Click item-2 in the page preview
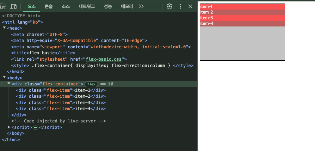 coord(242,12)
